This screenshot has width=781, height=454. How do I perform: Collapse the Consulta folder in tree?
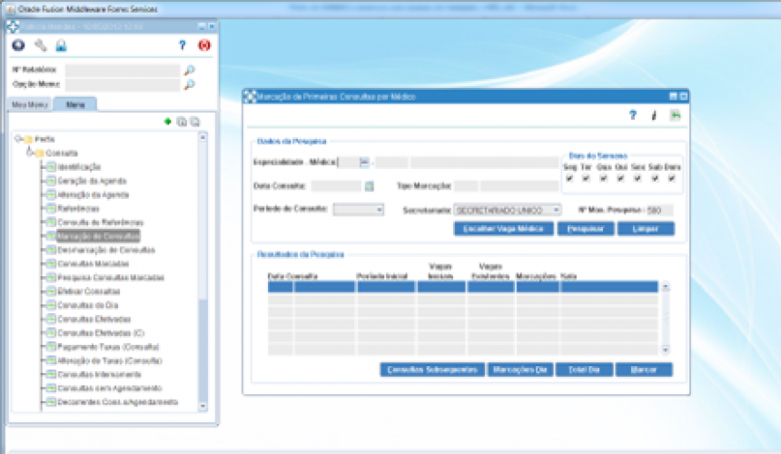coord(30,153)
